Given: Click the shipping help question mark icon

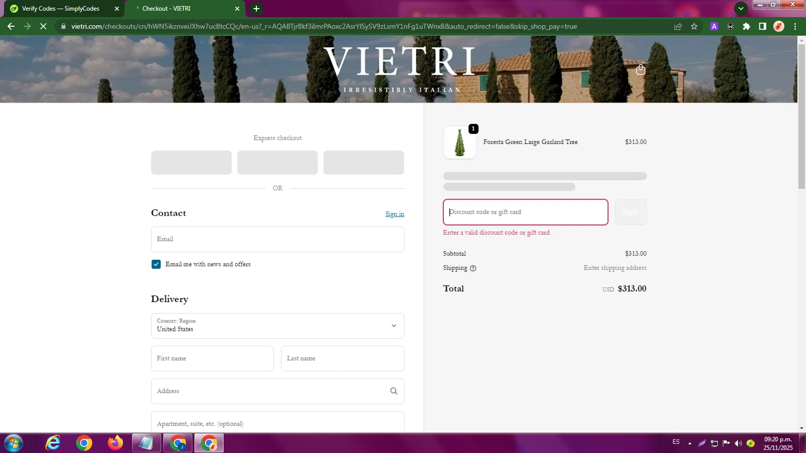Looking at the screenshot, I should [x=473, y=268].
